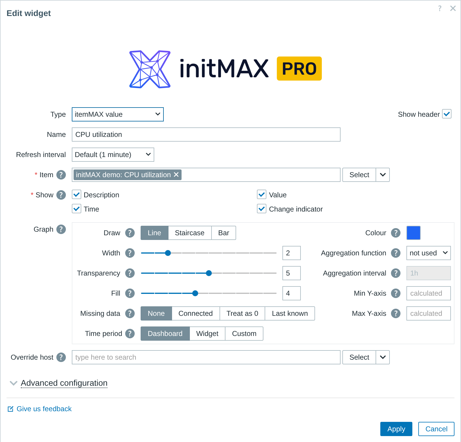Open the dialog help question mark
461x442 pixels.
click(x=440, y=8)
